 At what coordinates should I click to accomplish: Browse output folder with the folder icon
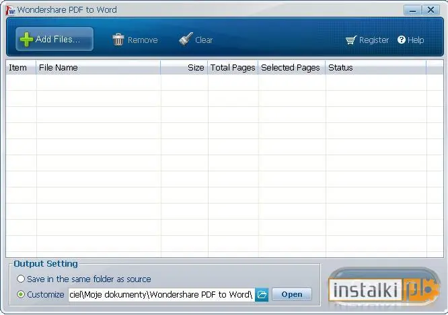tap(262, 294)
